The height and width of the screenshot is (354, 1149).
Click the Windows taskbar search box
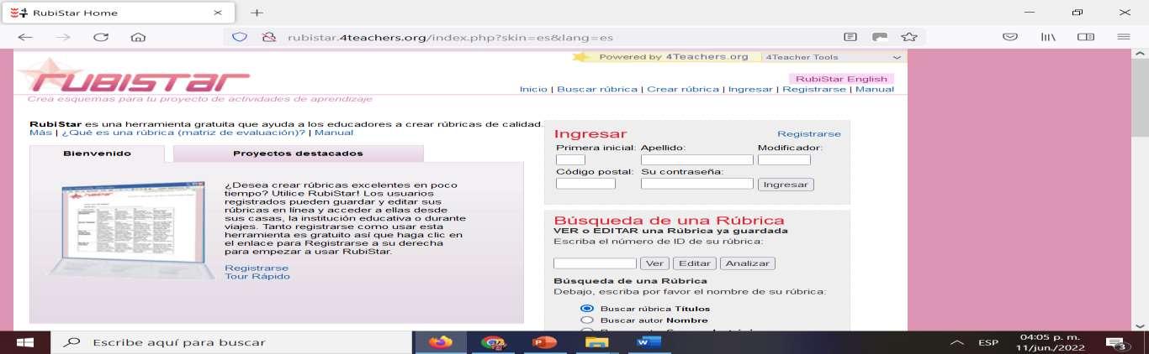tap(231, 342)
